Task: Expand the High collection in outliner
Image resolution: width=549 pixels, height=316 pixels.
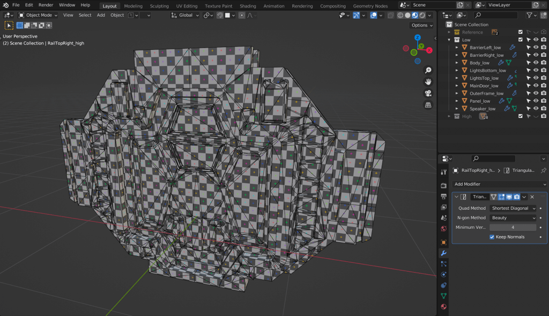Action: (449, 116)
